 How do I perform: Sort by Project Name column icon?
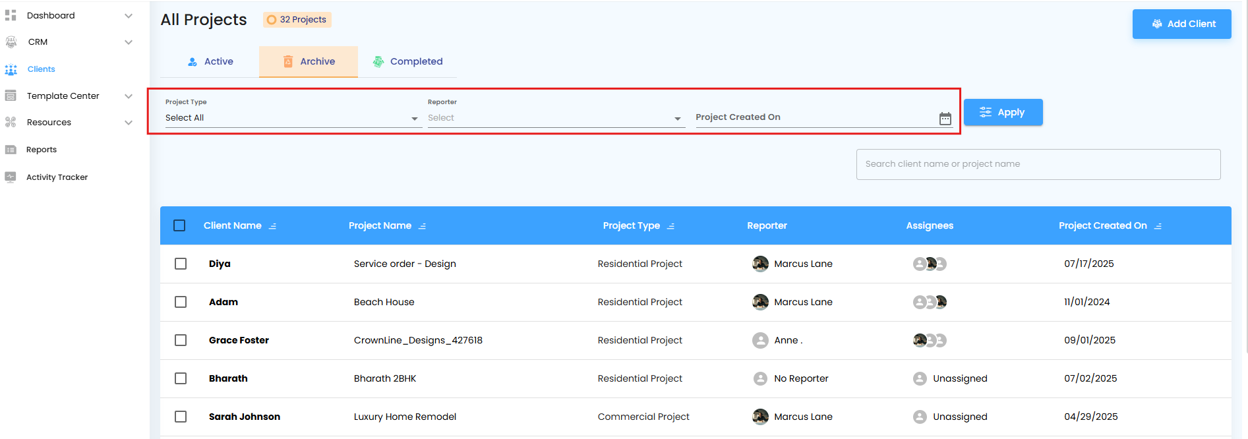point(423,226)
